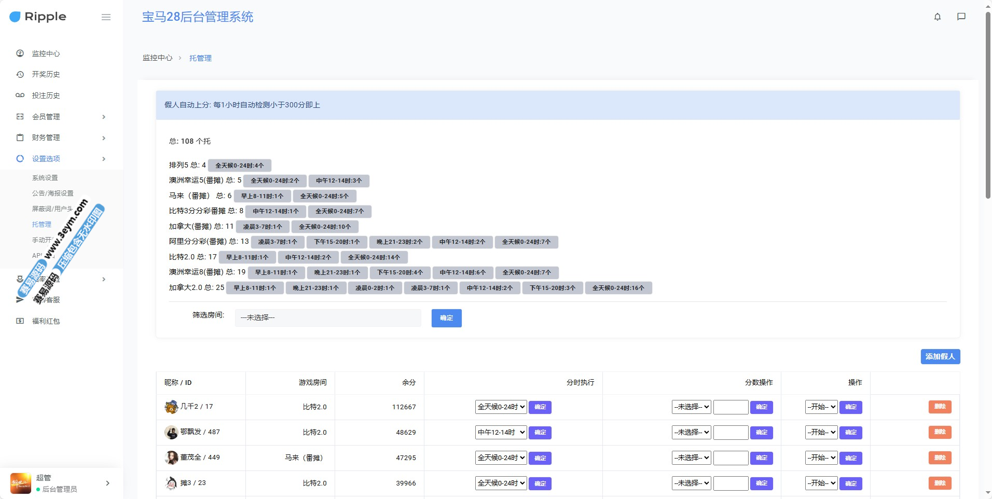
Task: Open 分数操作 dropdown for 几千2 row
Action: pos(691,407)
